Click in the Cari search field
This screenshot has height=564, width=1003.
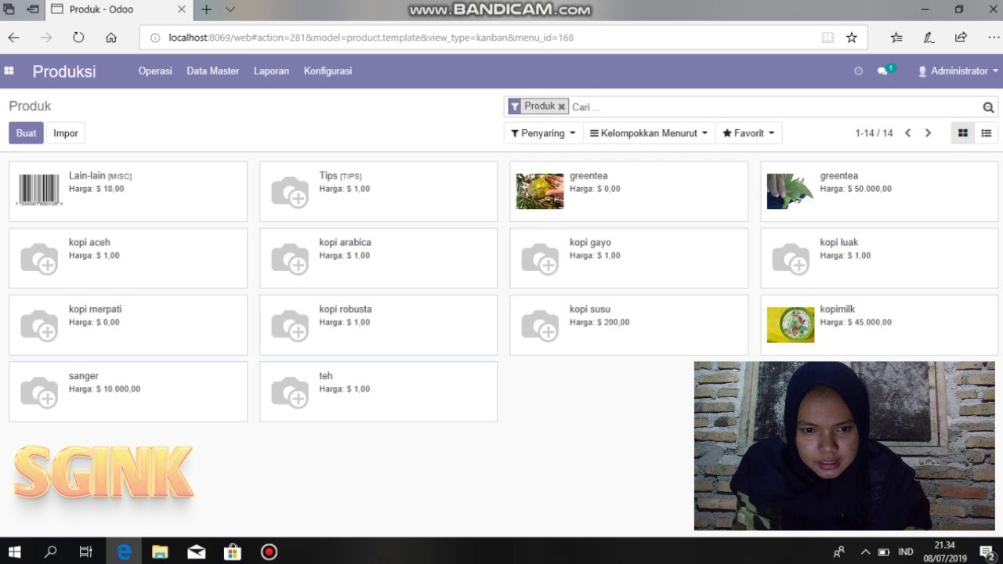pos(774,107)
